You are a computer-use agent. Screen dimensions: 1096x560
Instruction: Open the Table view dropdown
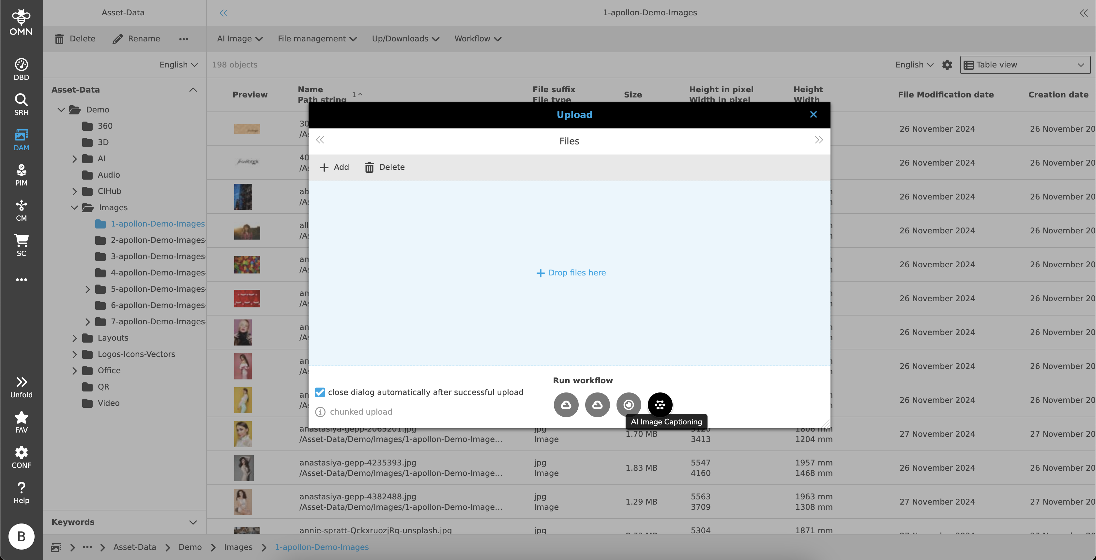coord(1025,65)
